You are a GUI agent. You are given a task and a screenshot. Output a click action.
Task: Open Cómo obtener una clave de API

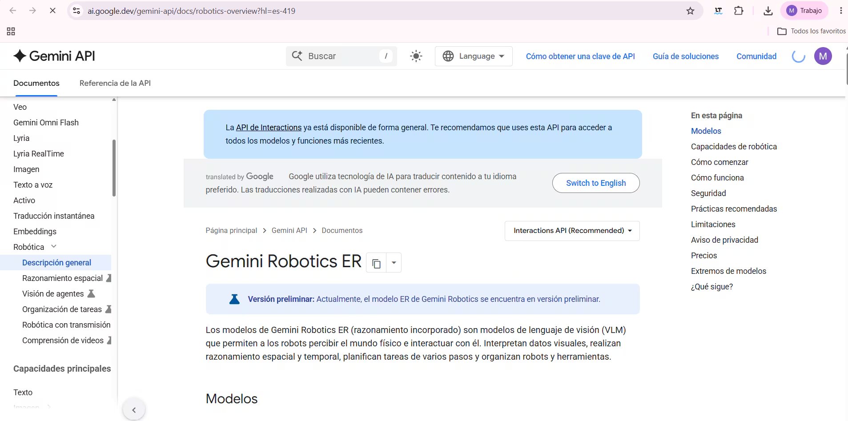[x=580, y=56]
